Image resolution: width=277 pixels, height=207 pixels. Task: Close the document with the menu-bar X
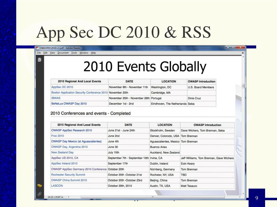243,53
